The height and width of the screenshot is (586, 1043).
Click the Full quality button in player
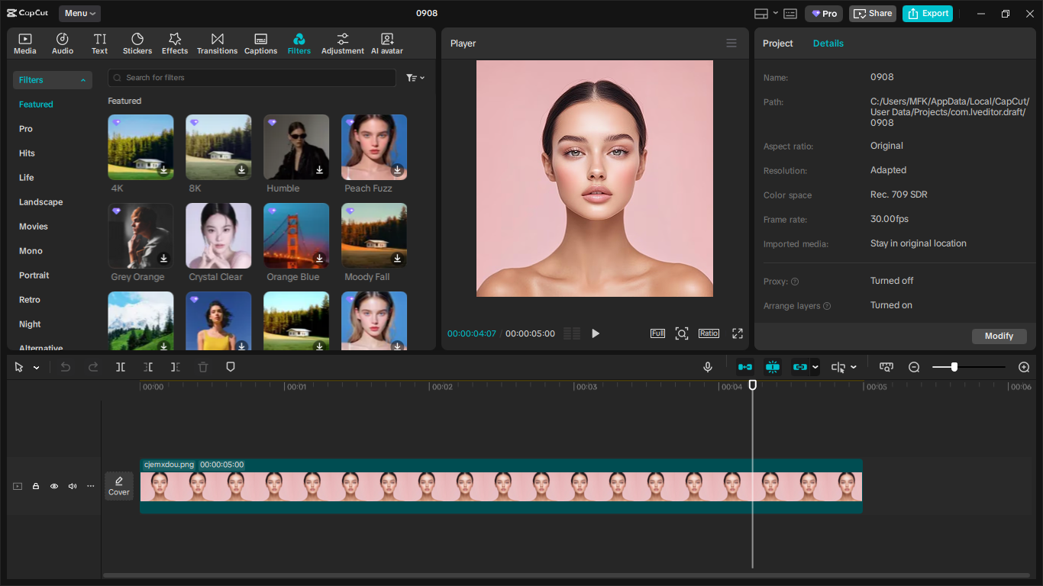[x=657, y=333]
